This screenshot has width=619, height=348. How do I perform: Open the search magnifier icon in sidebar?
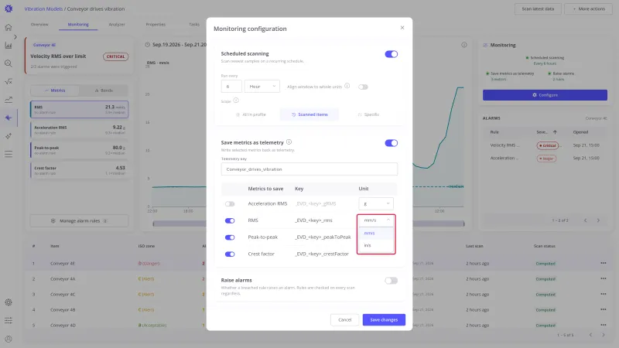tap(9, 63)
